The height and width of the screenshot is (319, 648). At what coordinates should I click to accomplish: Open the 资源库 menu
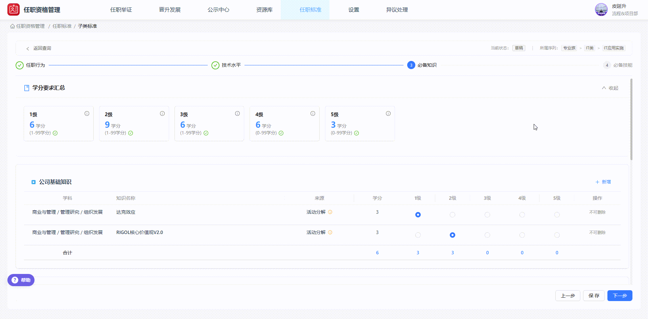264,10
